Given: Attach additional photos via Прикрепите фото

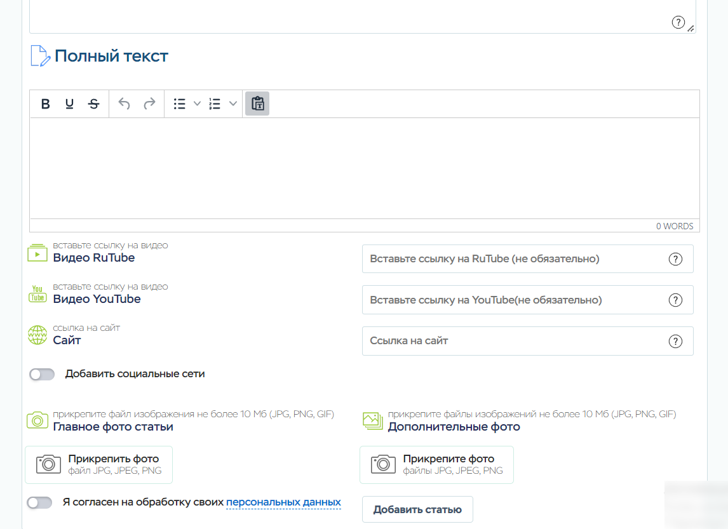Looking at the screenshot, I should [436, 465].
